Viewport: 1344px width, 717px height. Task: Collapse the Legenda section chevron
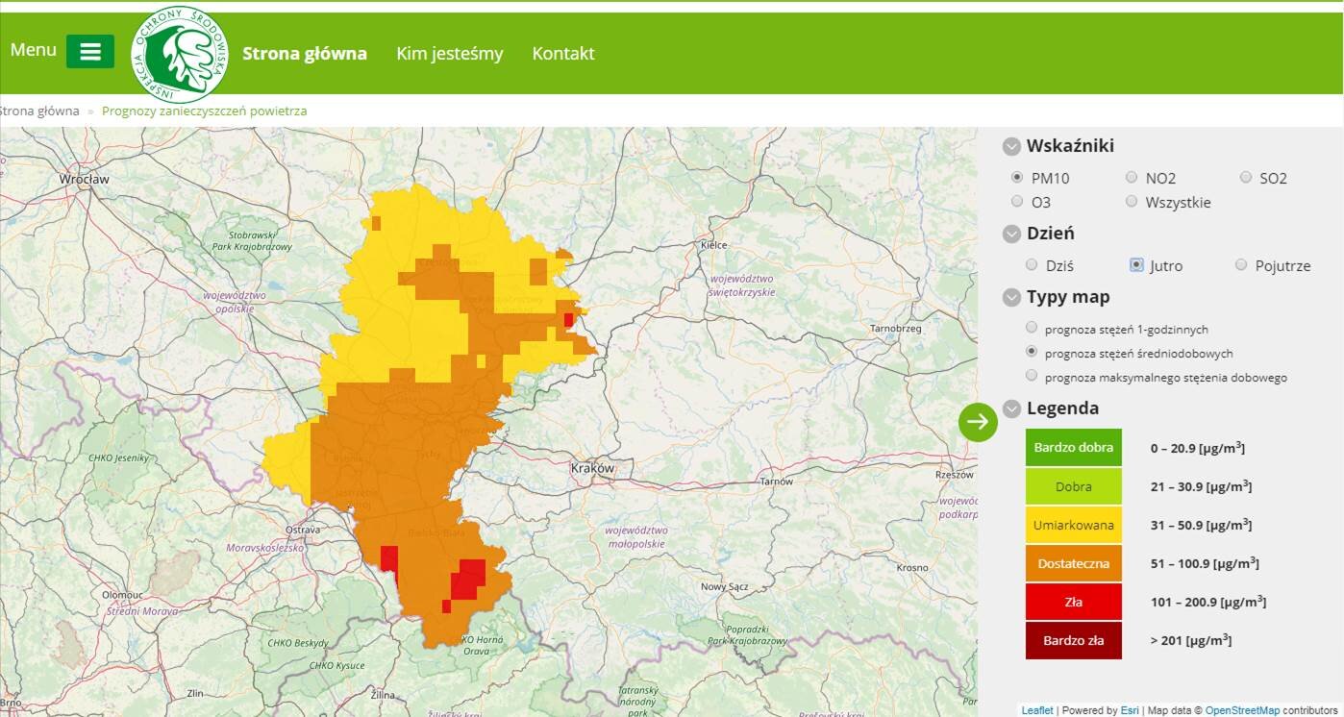click(x=1011, y=409)
